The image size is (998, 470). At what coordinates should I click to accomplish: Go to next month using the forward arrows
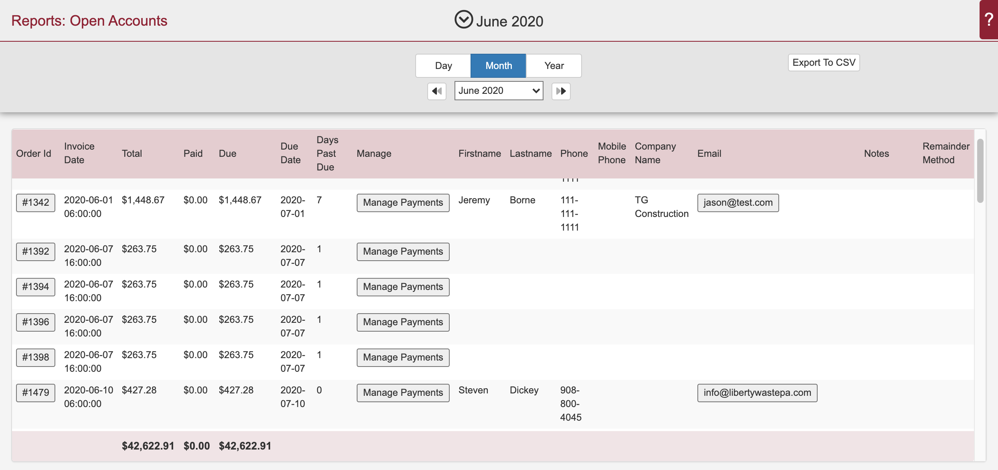click(x=561, y=91)
